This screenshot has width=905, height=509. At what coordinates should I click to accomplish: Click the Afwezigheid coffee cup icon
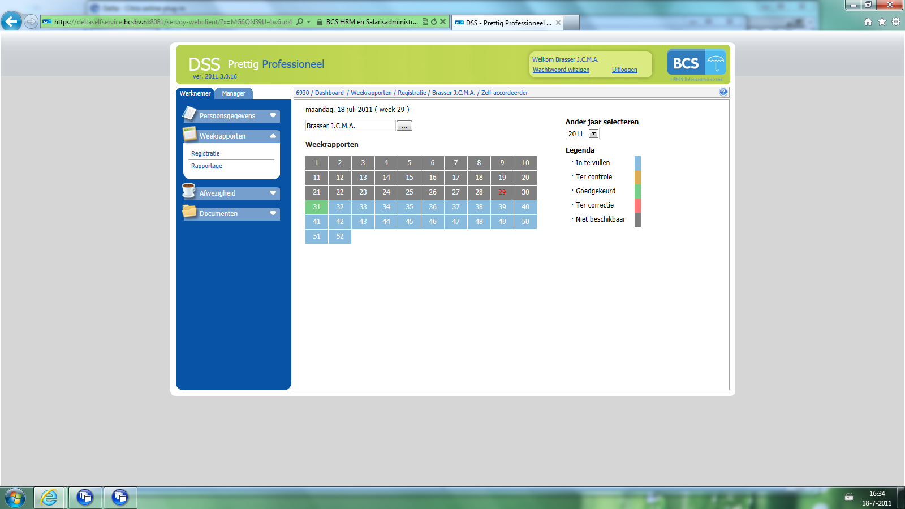[x=189, y=191]
